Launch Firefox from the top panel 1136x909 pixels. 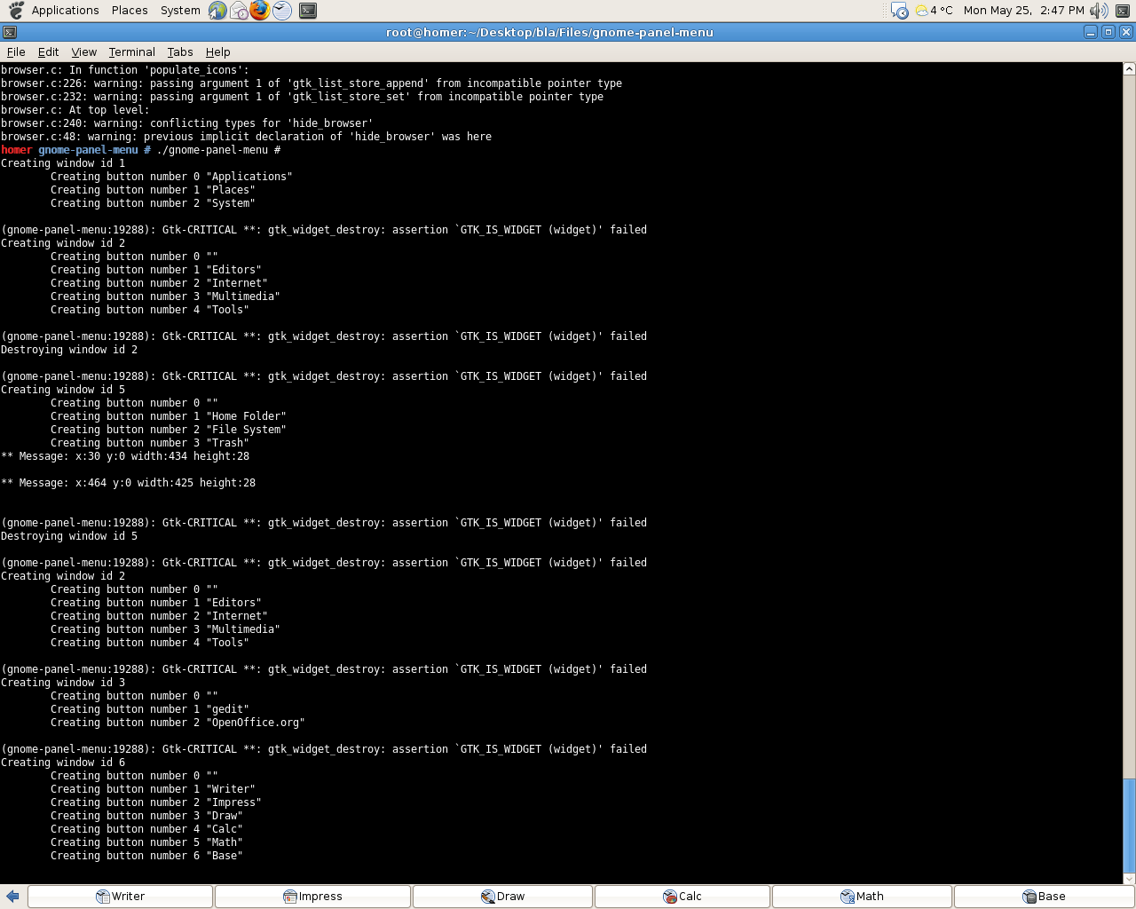[x=260, y=11]
